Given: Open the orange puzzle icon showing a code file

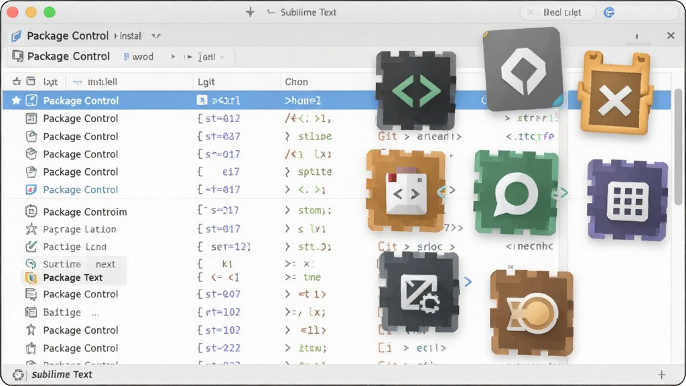Looking at the screenshot, I should pyautogui.click(x=407, y=191).
